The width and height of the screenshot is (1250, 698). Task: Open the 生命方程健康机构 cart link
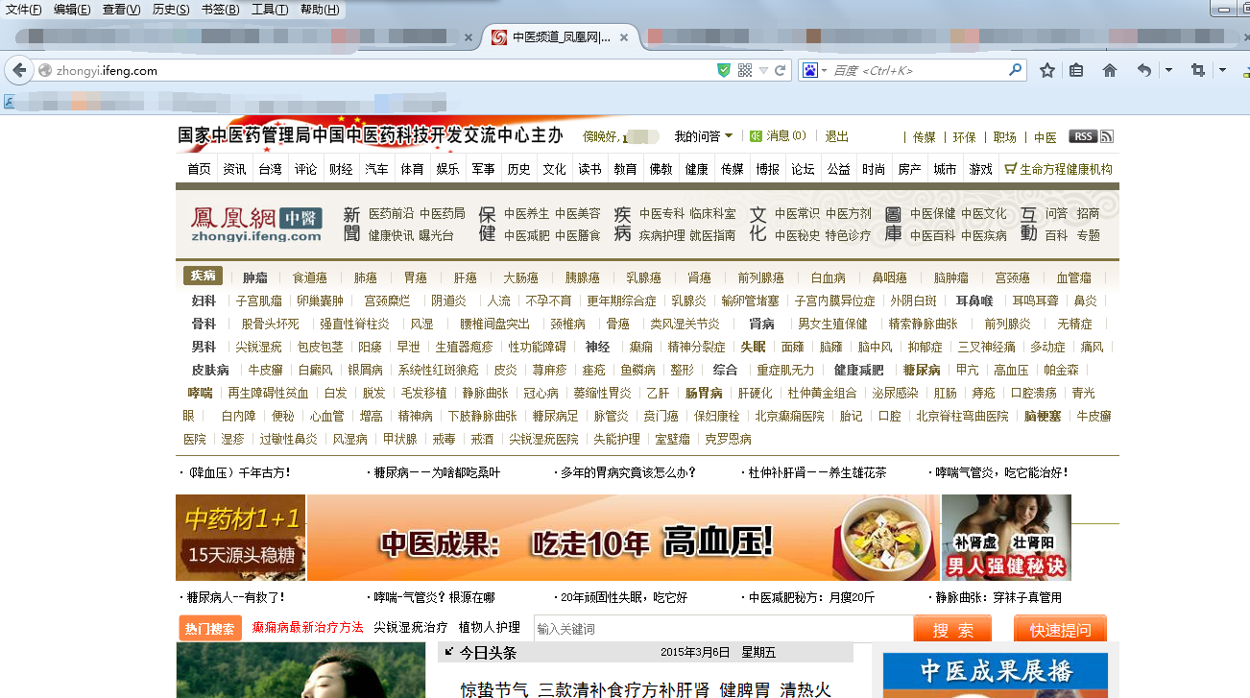[1058, 169]
